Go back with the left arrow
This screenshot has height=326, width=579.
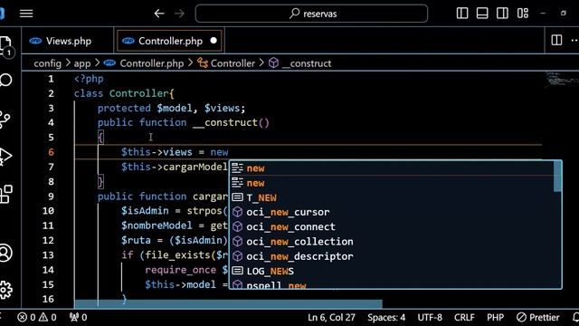159,14
